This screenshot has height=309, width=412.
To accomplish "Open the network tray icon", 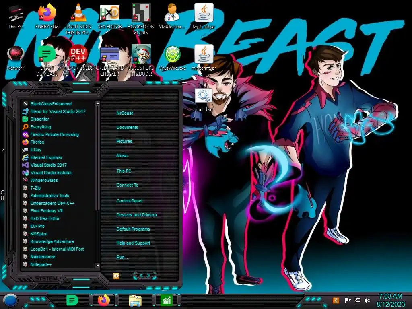I will click(x=358, y=300).
